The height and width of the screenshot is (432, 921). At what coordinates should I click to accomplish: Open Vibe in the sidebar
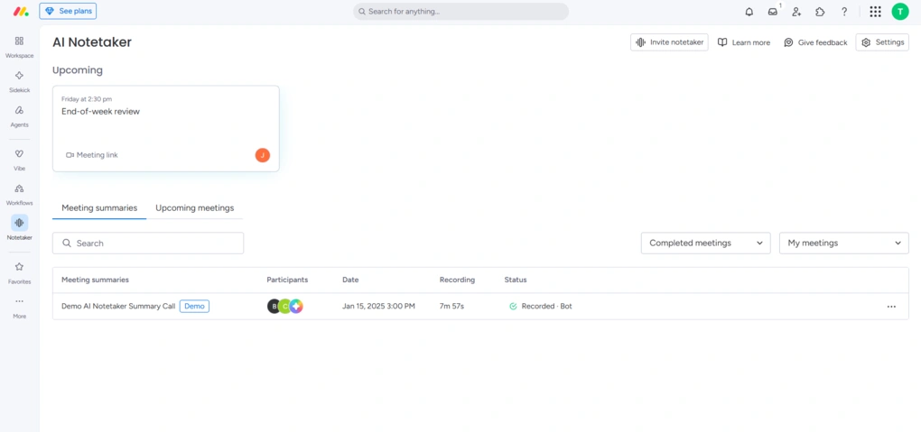coord(19,160)
